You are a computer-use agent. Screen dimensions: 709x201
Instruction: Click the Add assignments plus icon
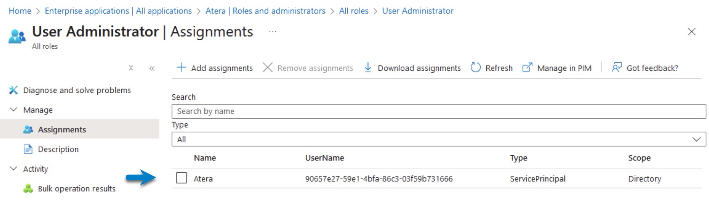coord(181,67)
